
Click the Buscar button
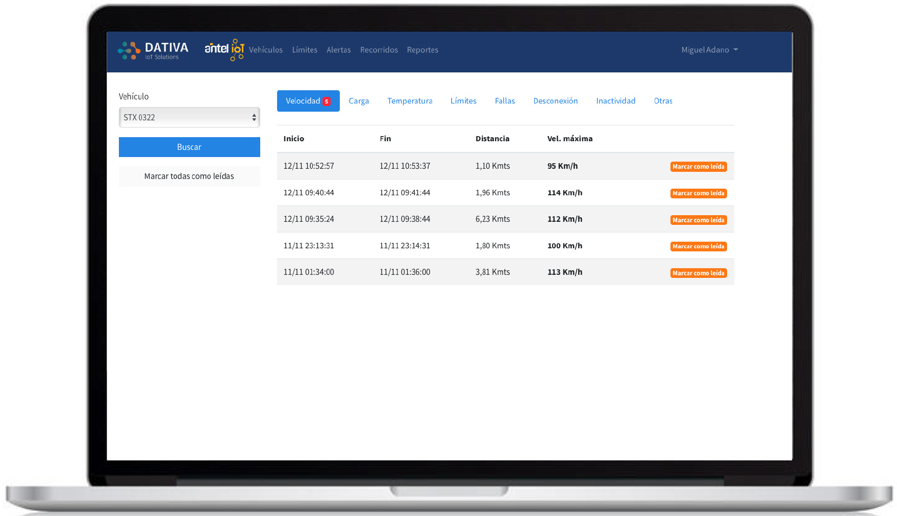[189, 147]
